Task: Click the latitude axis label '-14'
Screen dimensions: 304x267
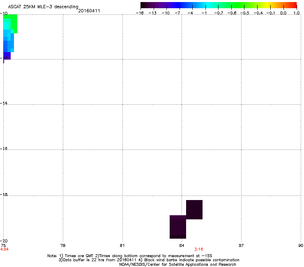Action: point(4,103)
